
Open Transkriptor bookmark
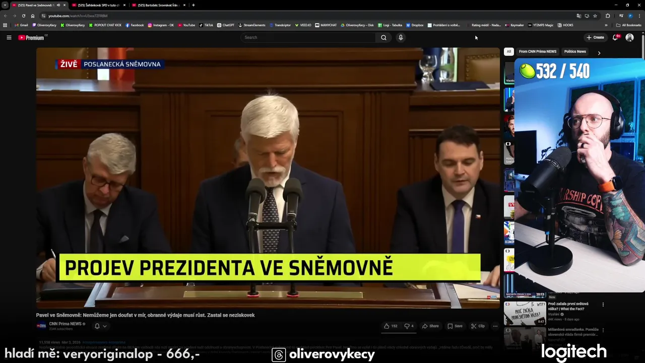pos(280,25)
